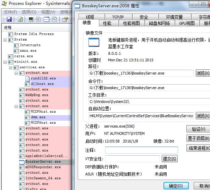Open the System Information graph icon

pos(31,19)
